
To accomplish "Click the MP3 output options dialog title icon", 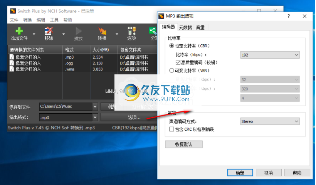I will click(x=161, y=16).
